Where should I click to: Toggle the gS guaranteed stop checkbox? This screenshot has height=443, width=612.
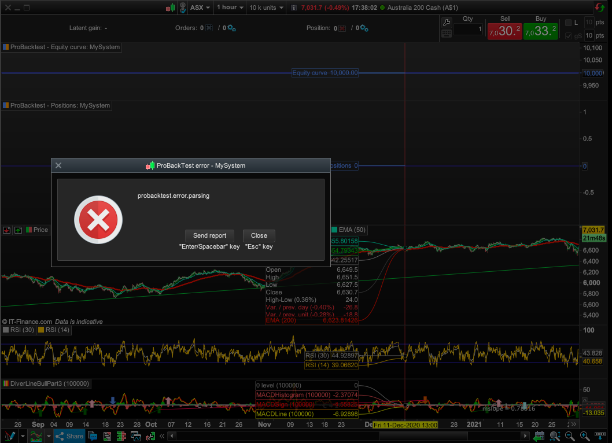tap(569, 35)
